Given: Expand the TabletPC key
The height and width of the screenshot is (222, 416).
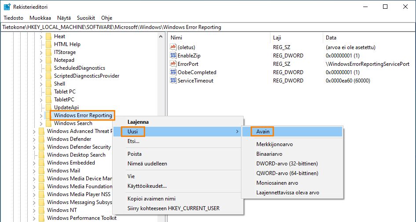Looking at the screenshot, I should pos(41,100).
